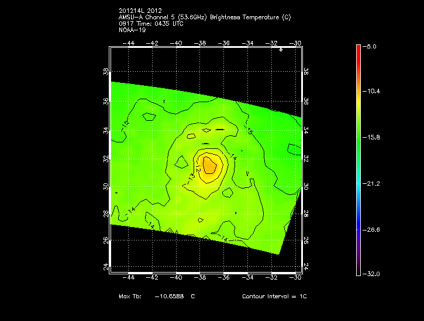
Task: Click the -38 longitude label on bottom axis
Action: 200,279
